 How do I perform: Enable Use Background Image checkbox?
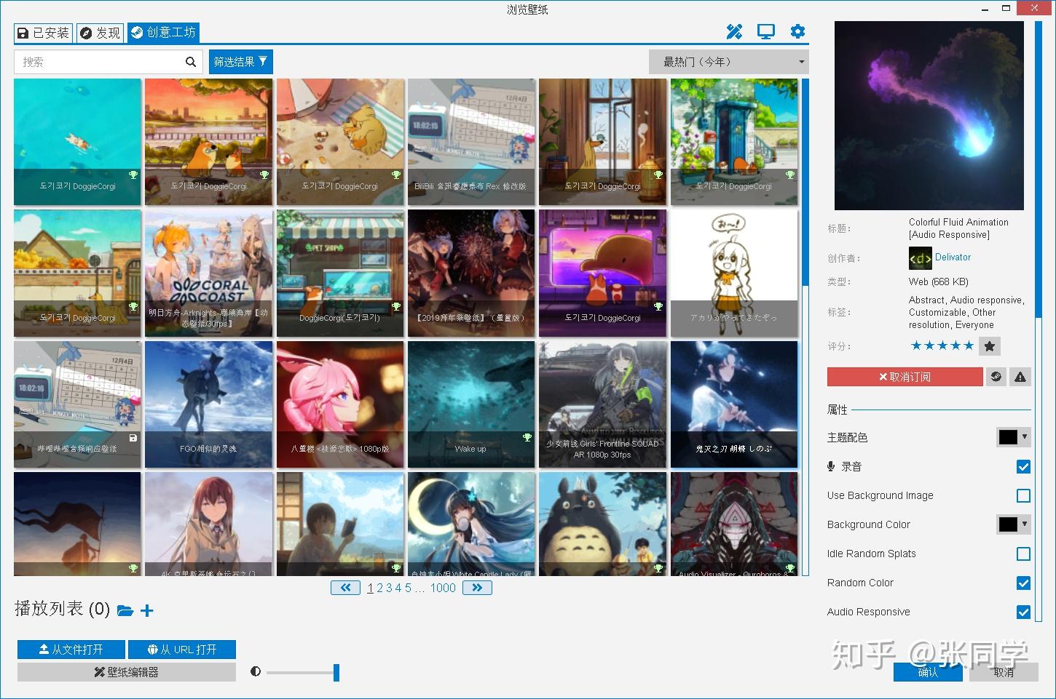click(x=1023, y=495)
